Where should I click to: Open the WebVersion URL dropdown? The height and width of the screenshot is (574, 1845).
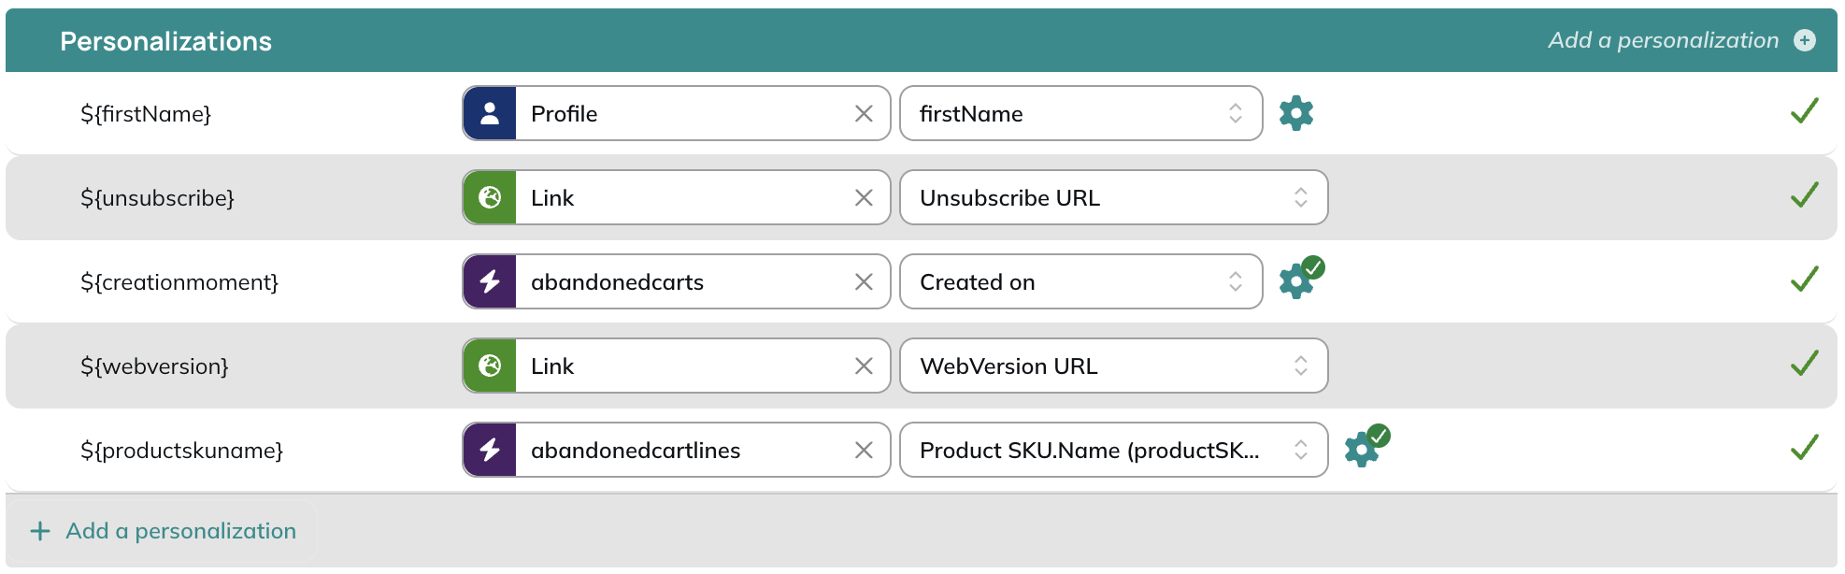pyautogui.click(x=1114, y=366)
